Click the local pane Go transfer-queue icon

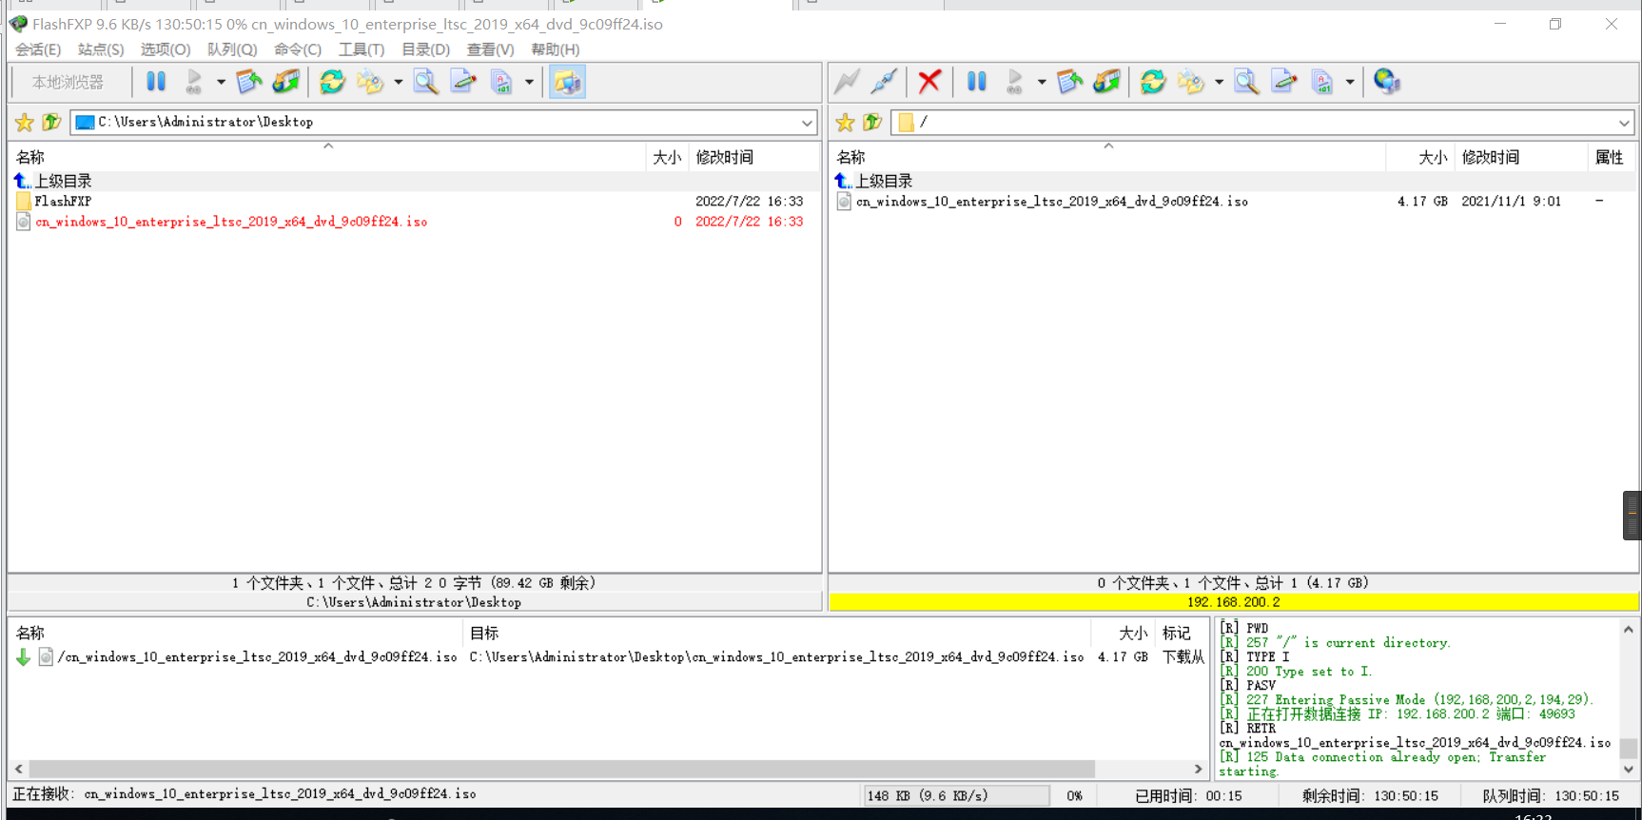pyautogui.click(x=194, y=82)
